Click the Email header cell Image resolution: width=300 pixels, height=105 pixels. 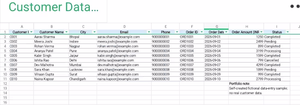[x=124, y=32]
